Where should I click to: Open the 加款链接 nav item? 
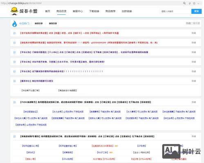127,11
